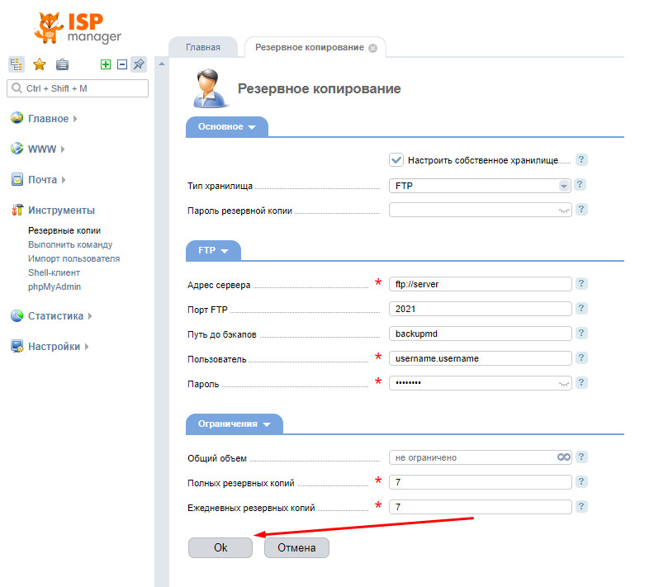Collapse the Ограничения section
The width and height of the screenshot is (654, 587).
coord(234,424)
